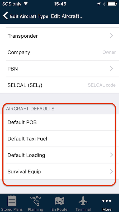Tap the Bluetooth status icon
The image size is (119, 212).
pyautogui.click(x=104, y=4)
